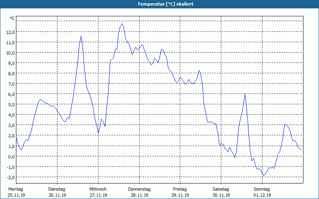Click the Montag day label

click(16, 189)
